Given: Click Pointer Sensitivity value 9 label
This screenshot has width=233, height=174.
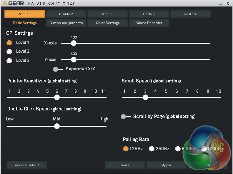Looking at the screenshot, I should pos(85,91).
